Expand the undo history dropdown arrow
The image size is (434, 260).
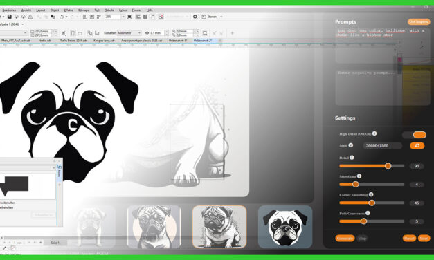pos(66,17)
